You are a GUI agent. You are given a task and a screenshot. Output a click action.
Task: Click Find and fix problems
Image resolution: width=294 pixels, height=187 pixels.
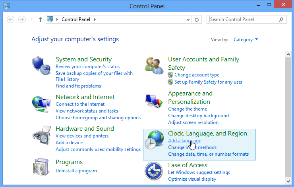click(x=78, y=86)
